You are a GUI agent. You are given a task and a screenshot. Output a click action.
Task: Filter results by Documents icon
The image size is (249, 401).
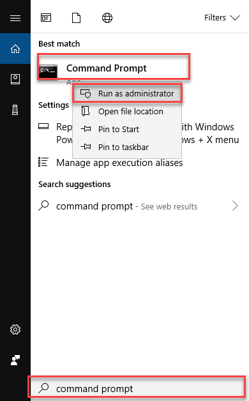click(76, 18)
